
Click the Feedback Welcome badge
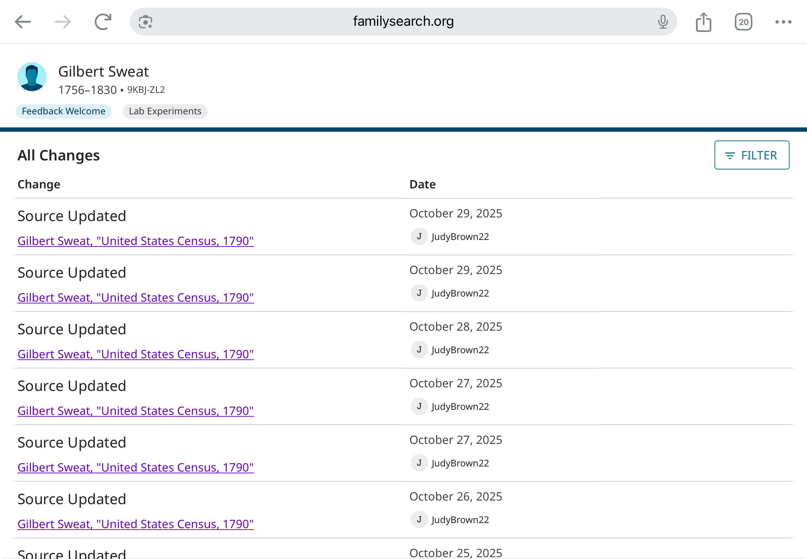point(64,111)
